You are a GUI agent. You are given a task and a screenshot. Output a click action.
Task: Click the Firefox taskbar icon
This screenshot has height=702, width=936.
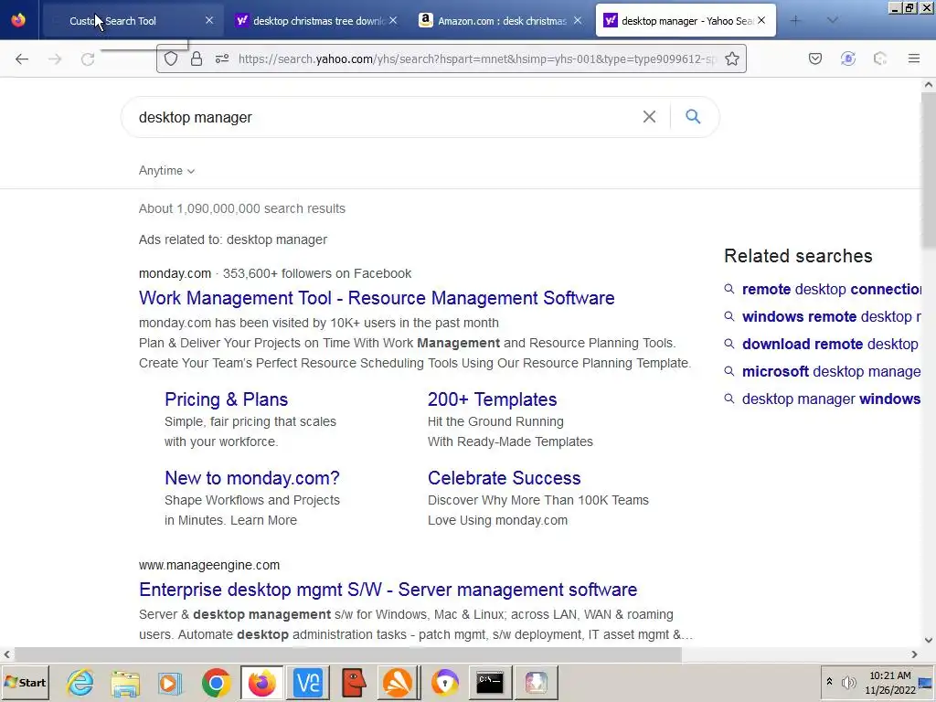pos(262,682)
